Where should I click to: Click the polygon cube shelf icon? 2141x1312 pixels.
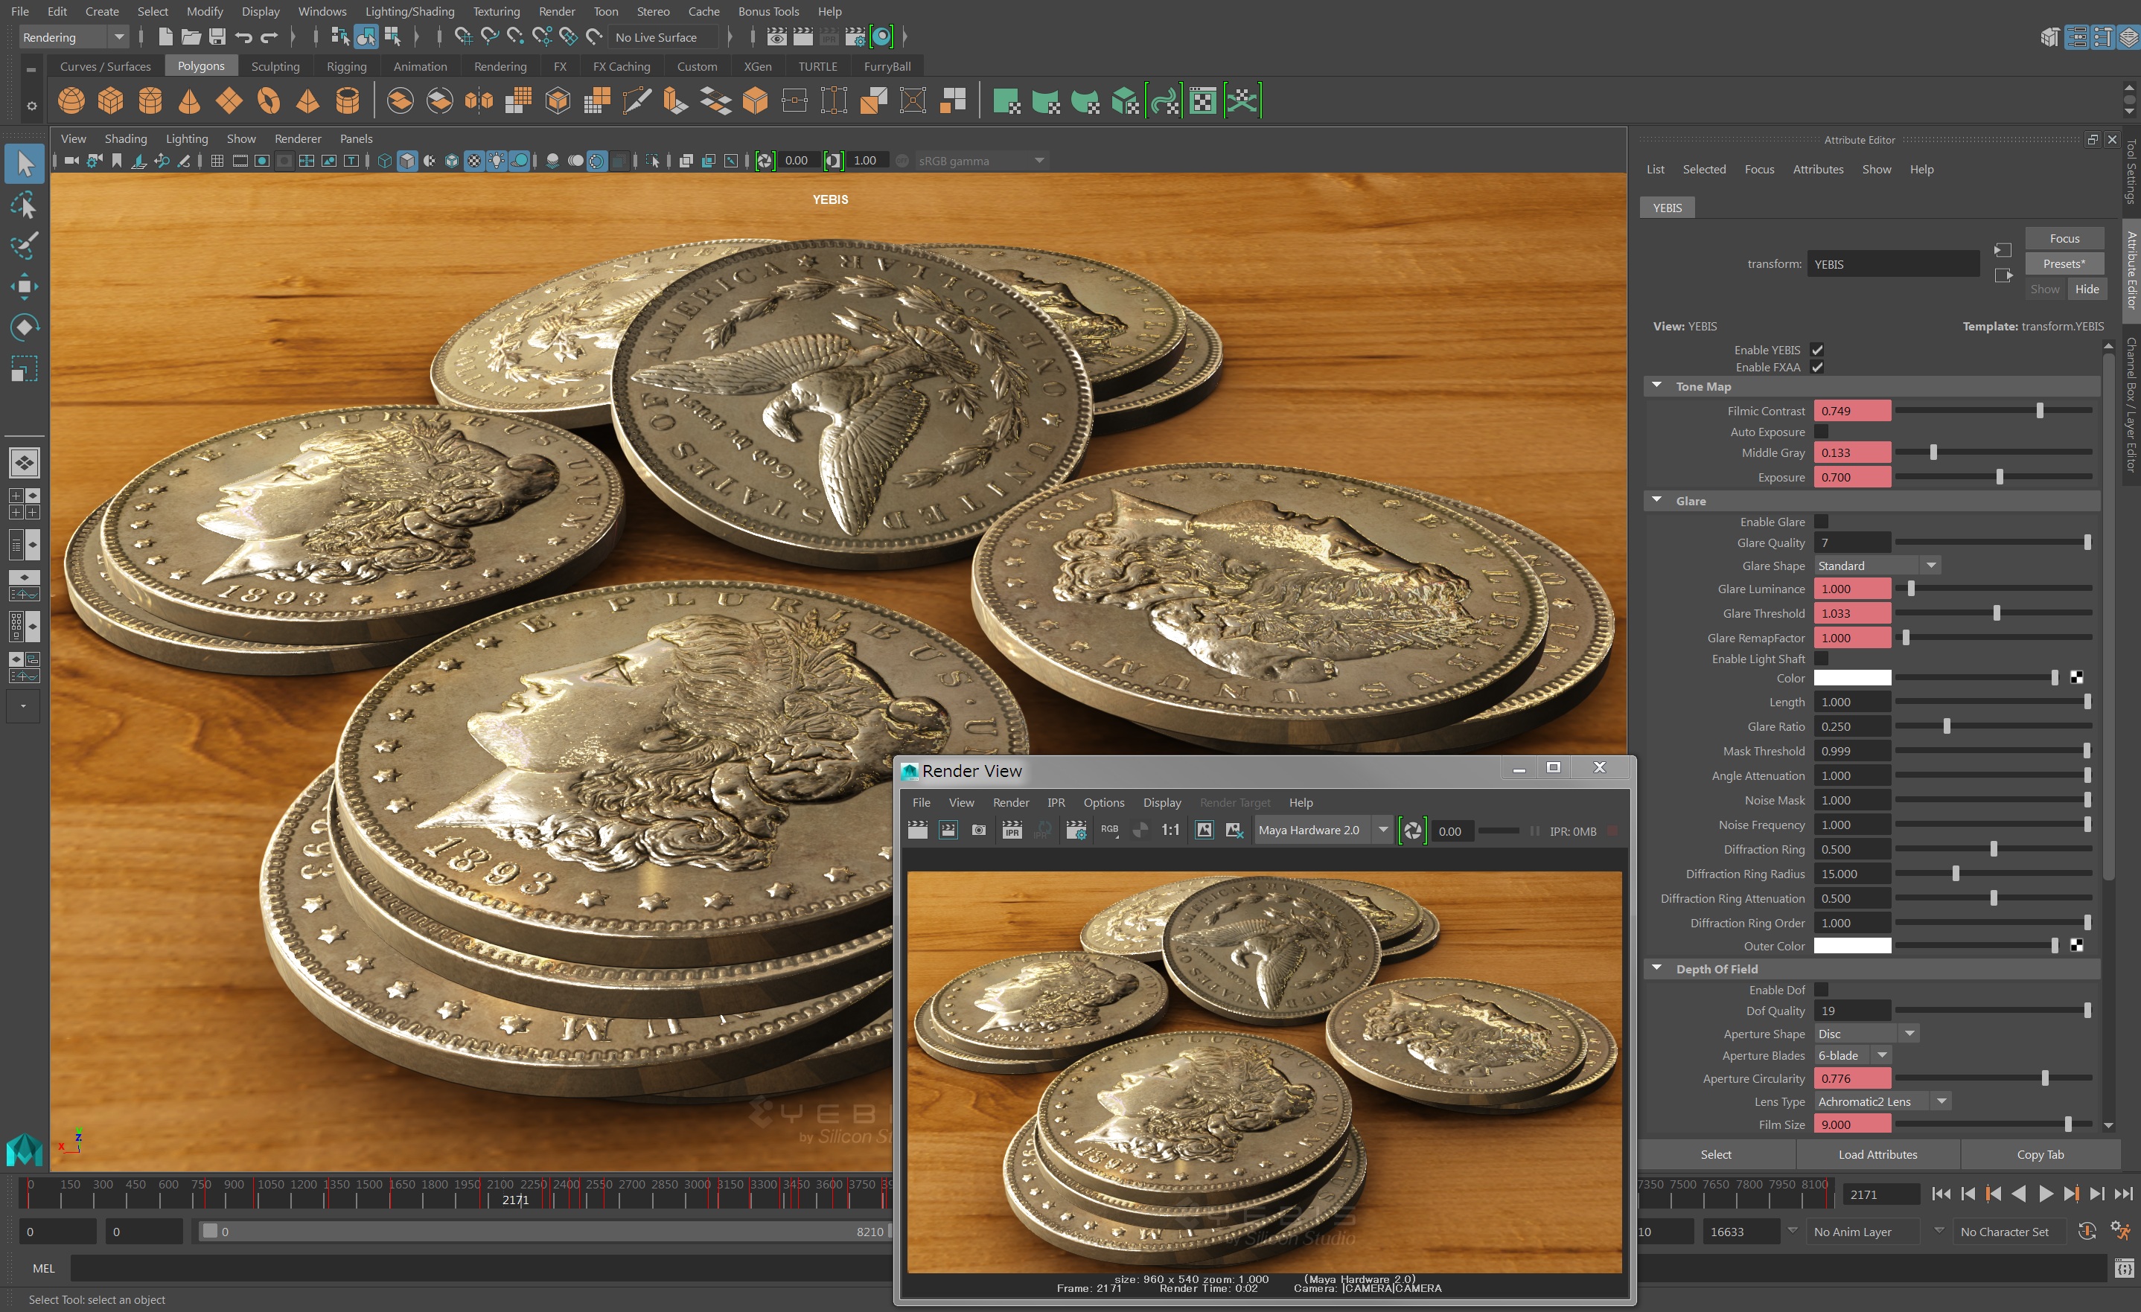[x=110, y=100]
